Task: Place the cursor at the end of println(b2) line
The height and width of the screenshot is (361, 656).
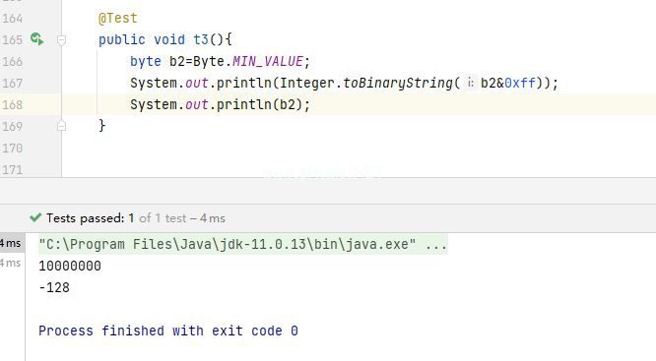Action: click(x=310, y=104)
